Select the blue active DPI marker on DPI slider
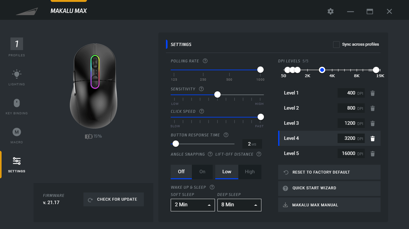This screenshot has width=409, height=229. point(322,70)
